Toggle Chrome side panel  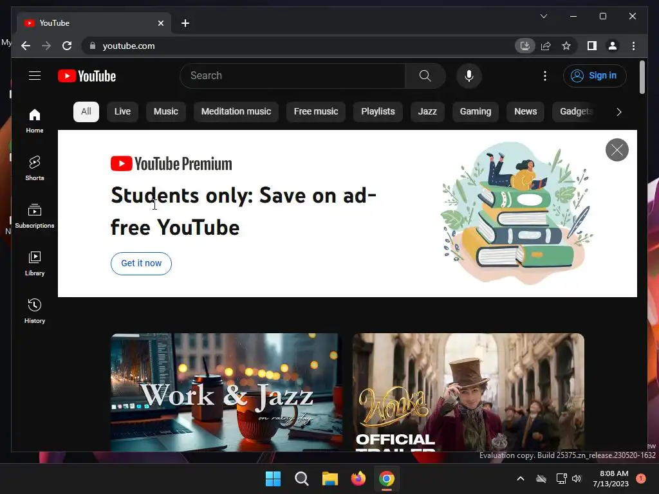[592, 46]
